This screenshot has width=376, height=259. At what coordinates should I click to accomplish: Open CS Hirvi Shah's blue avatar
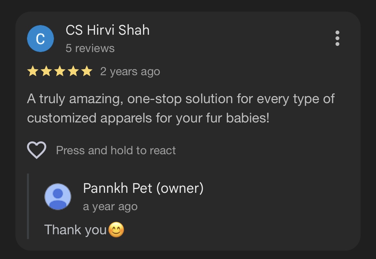pos(40,39)
